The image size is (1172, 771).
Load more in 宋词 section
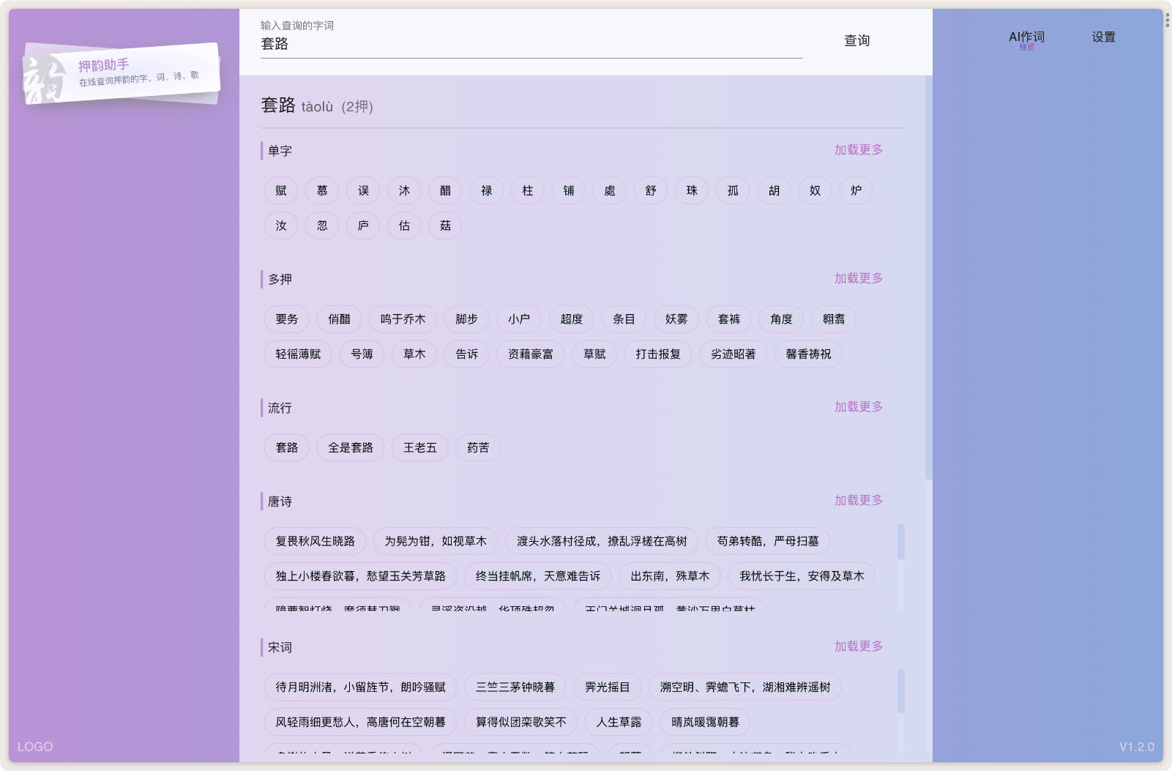coord(859,647)
